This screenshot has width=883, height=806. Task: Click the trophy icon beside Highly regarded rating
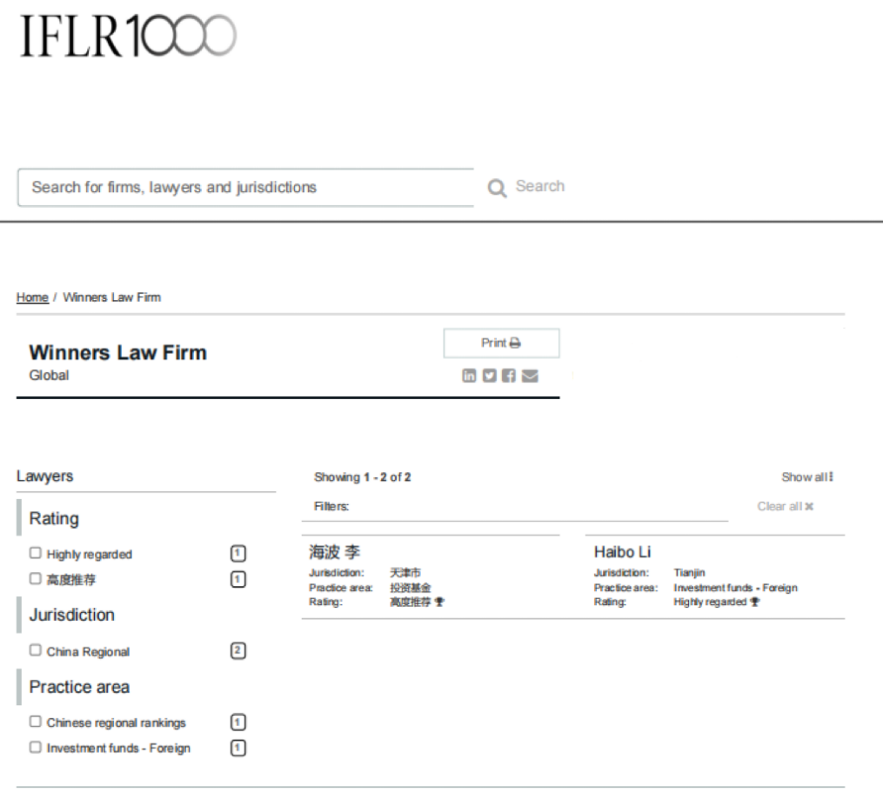pyautogui.click(x=754, y=602)
